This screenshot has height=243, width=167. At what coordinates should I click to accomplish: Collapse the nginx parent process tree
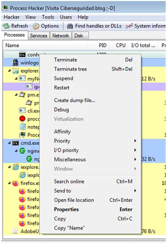pyautogui.click(x=16, y=151)
